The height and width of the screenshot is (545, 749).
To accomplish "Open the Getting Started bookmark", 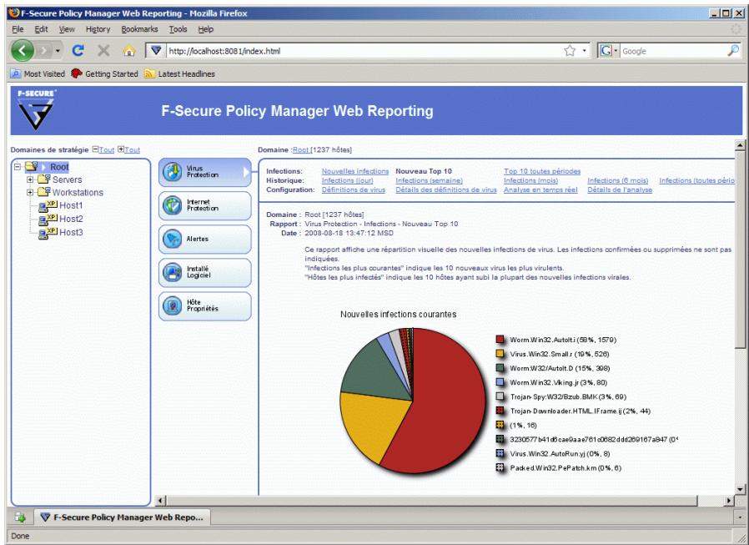I will [x=104, y=73].
